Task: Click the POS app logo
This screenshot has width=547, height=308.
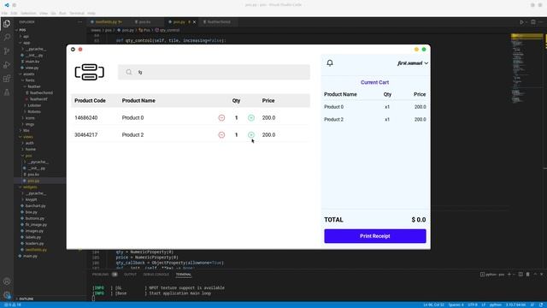Action: [x=89, y=72]
